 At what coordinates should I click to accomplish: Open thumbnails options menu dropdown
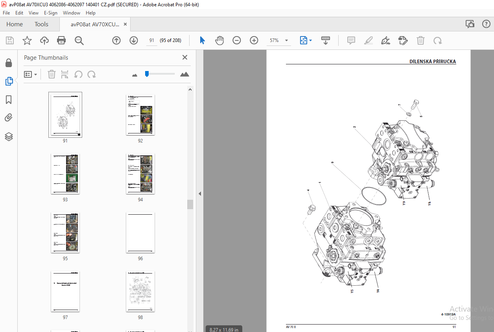[31, 74]
